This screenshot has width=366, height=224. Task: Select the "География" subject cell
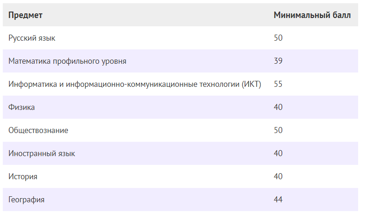26,200
